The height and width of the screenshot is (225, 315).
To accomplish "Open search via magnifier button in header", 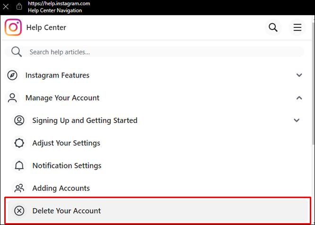I will point(273,27).
